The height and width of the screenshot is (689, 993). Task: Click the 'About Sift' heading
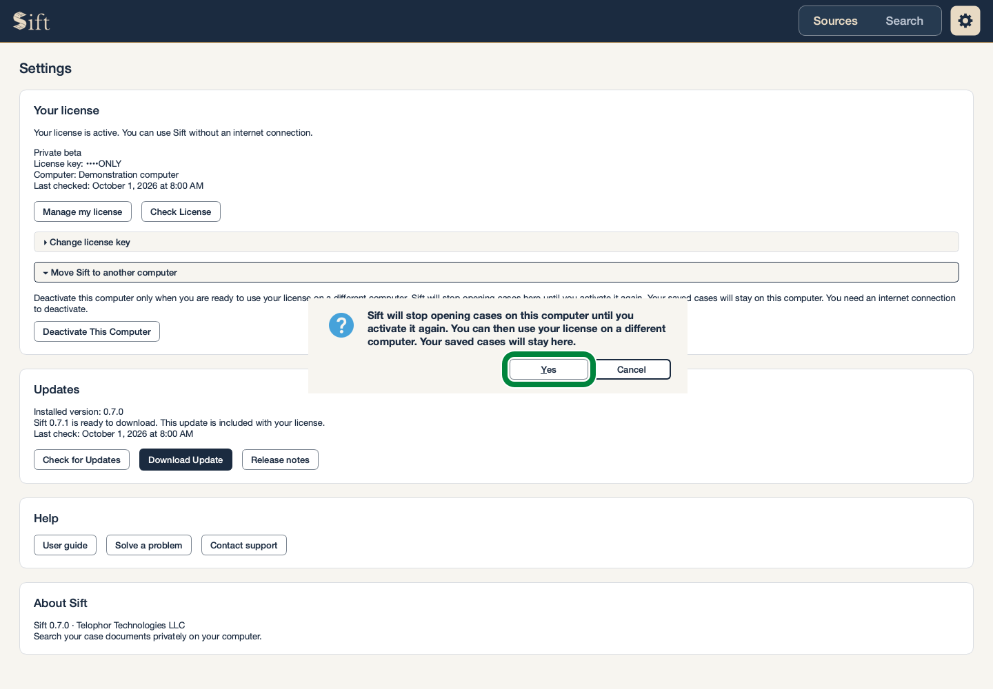click(x=61, y=603)
